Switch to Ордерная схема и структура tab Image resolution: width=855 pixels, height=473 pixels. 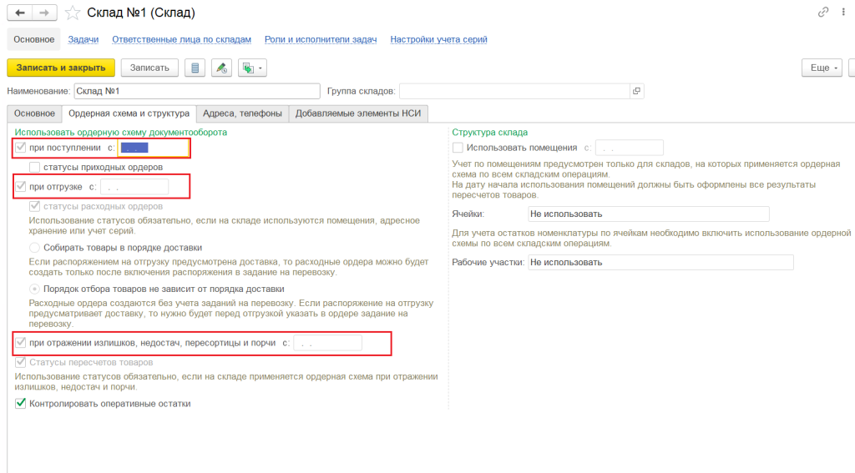coord(129,113)
